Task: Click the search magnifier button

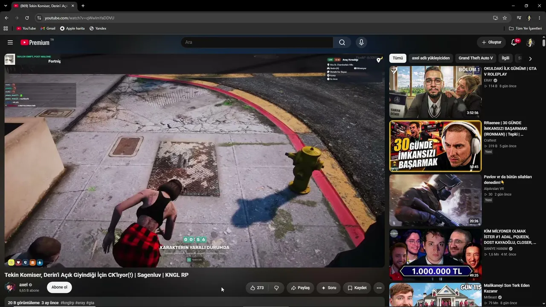Action: 342,42
